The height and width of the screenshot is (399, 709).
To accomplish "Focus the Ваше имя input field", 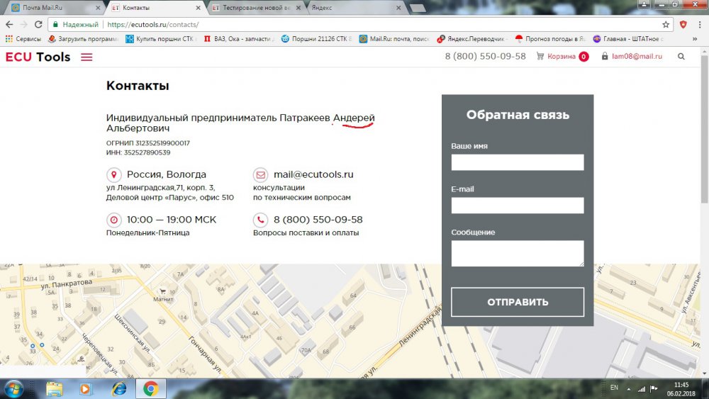I will (x=518, y=163).
